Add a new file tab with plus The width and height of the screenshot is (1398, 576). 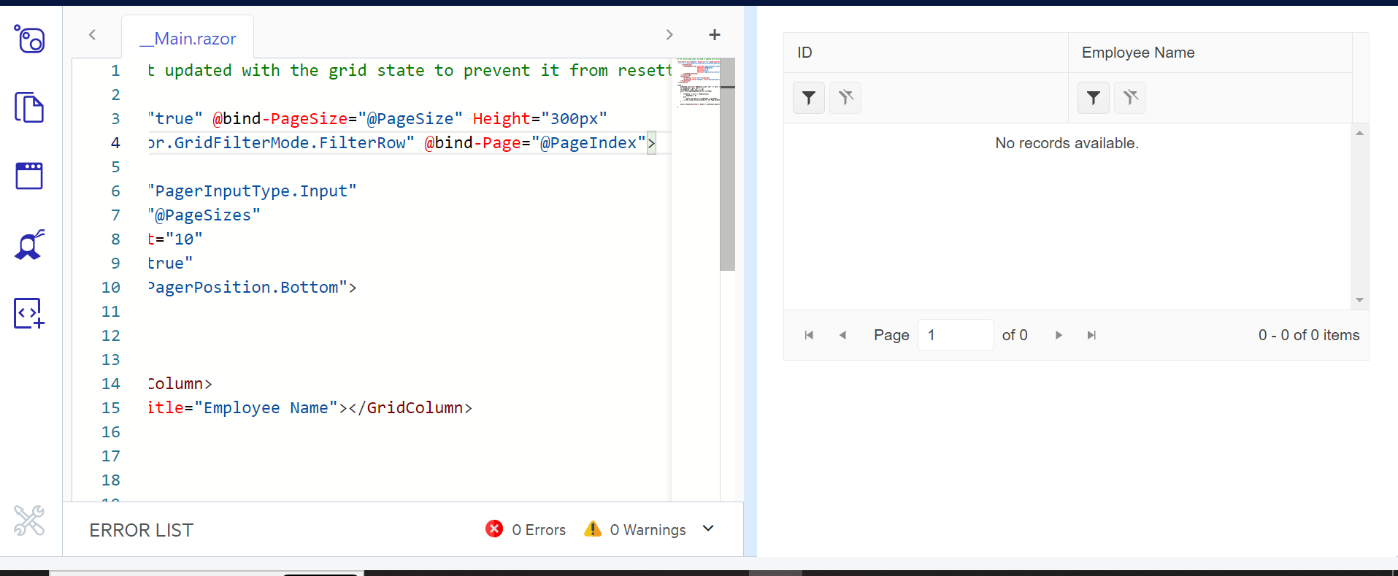714,35
